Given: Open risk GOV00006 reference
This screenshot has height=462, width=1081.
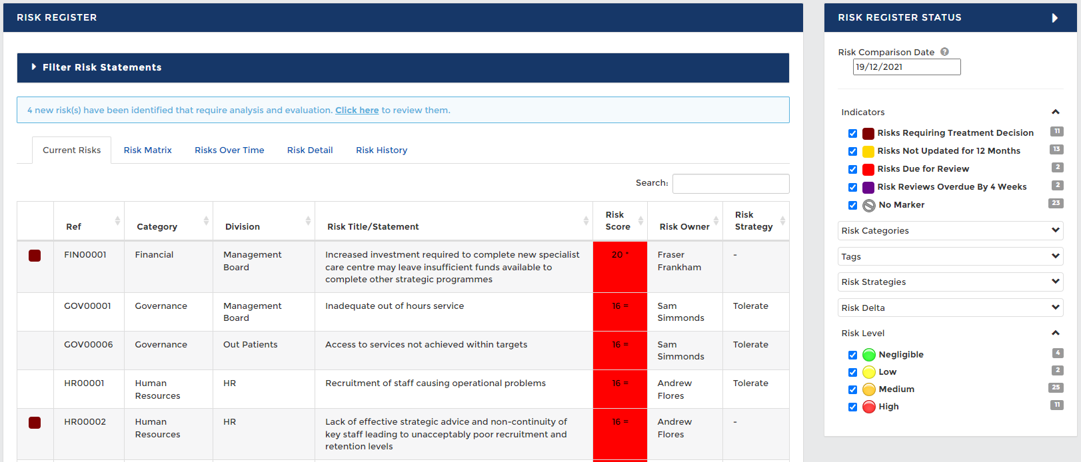Looking at the screenshot, I should click(x=89, y=345).
